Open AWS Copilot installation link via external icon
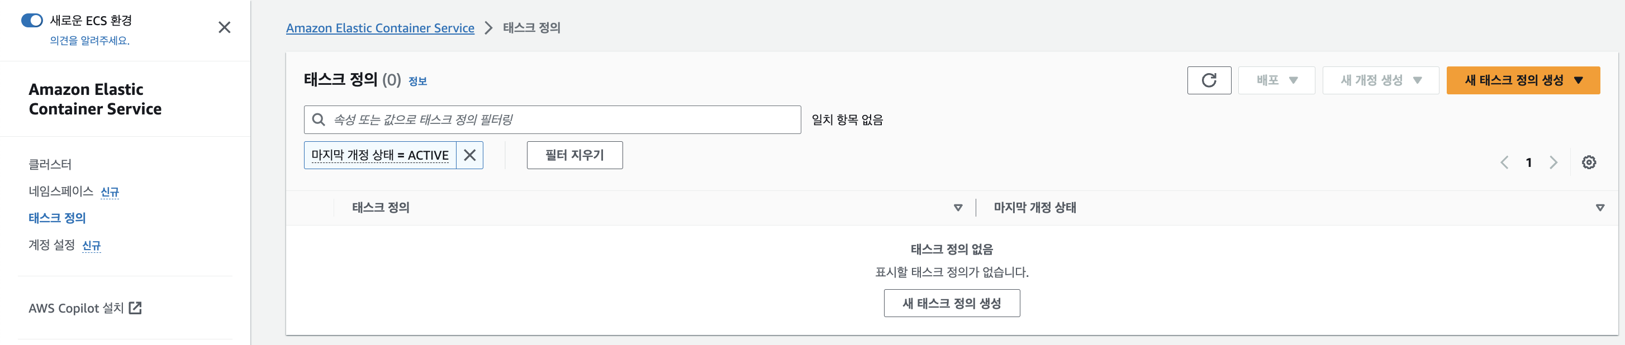This screenshot has height=345, width=1625. pos(135,308)
